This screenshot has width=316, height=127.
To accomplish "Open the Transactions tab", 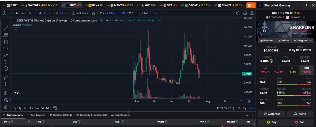I will click(13, 115).
